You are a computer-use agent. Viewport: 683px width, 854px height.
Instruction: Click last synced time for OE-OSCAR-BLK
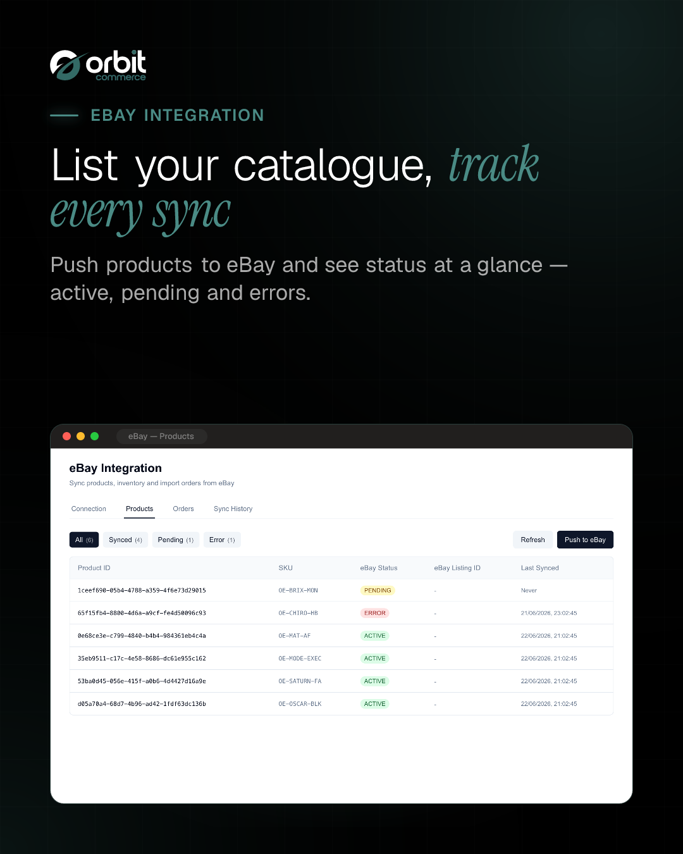pos(549,704)
